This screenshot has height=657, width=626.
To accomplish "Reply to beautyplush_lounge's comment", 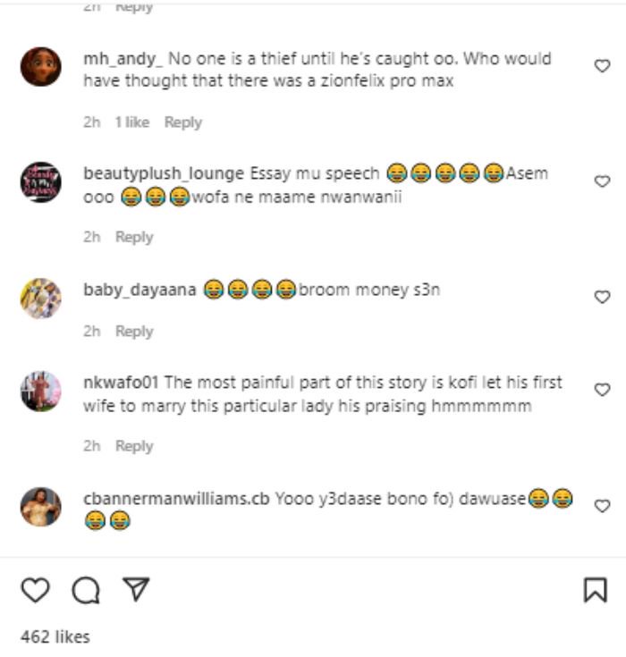I will pos(134,237).
